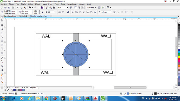
Task: Open the Efectos menu
Action: [x=38, y=4]
